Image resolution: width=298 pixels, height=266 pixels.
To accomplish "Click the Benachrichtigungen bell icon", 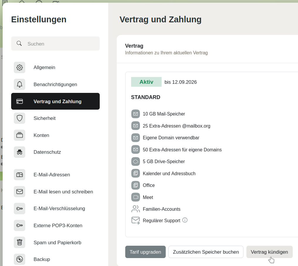I will coord(19,84).
